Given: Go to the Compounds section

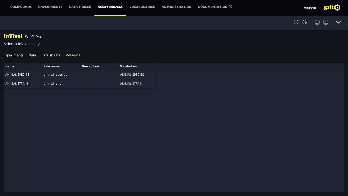Looking at the screenshot, I should pos(21,7).
